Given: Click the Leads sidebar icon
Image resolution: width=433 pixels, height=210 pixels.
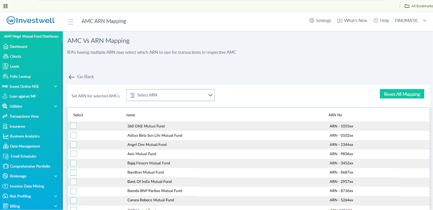Looking at the screenshot, I should tap(5, 66).
